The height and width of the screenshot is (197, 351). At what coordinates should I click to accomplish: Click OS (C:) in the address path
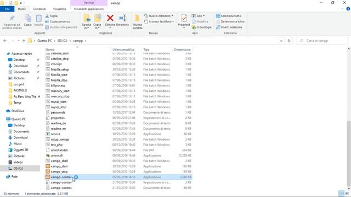(63, 41)
